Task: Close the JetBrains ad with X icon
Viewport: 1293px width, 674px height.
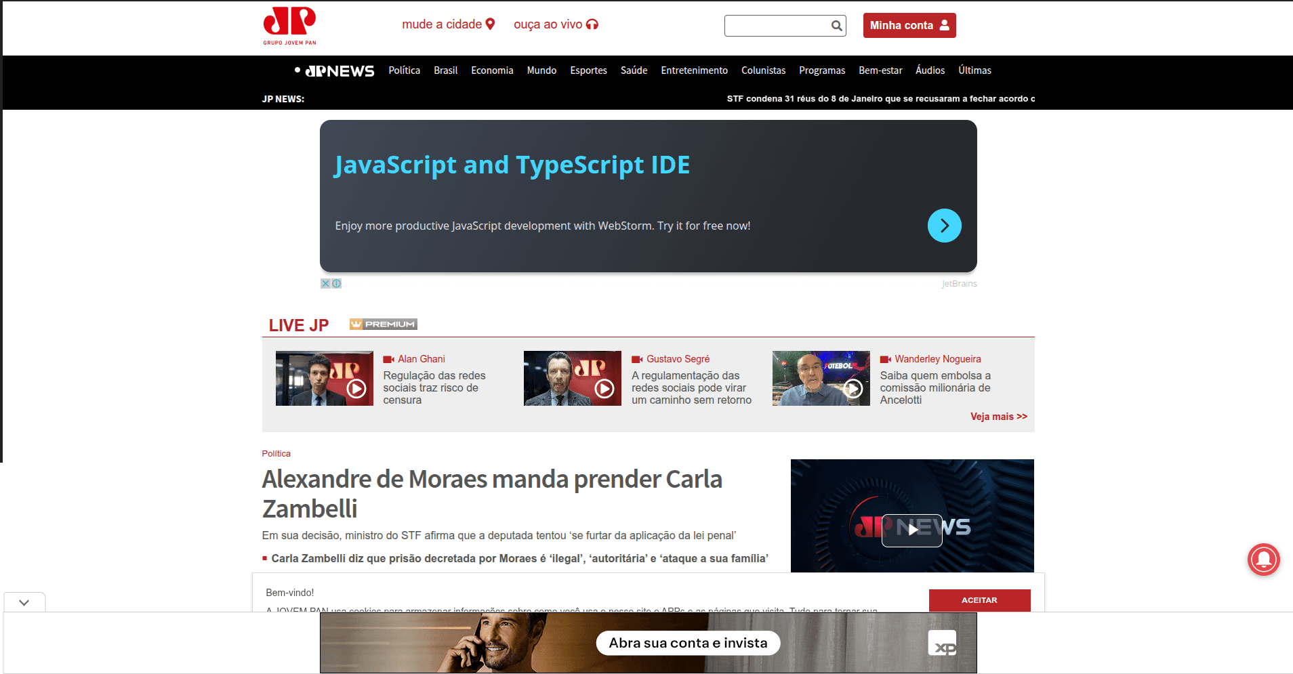Action: pyautogui.click(x=325, y=284)
